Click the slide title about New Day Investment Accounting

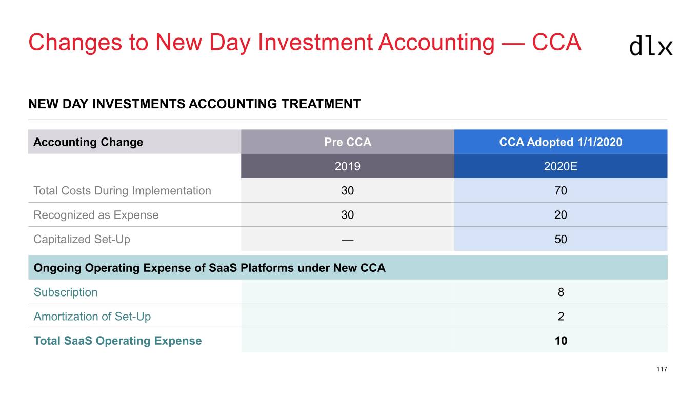pos(305,42)
